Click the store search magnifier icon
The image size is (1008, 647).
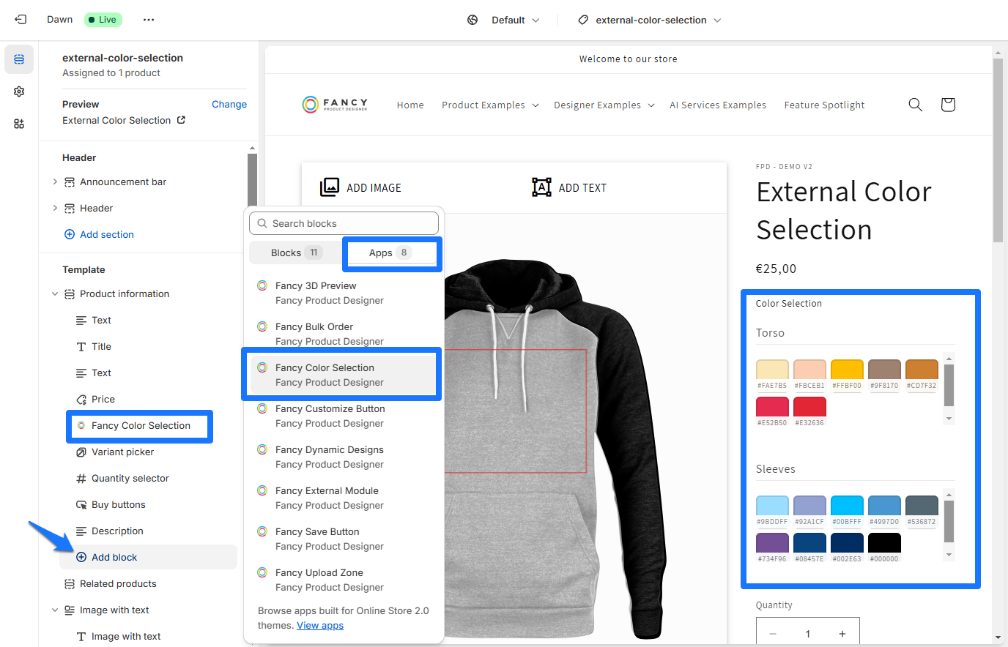pos(915,105)
